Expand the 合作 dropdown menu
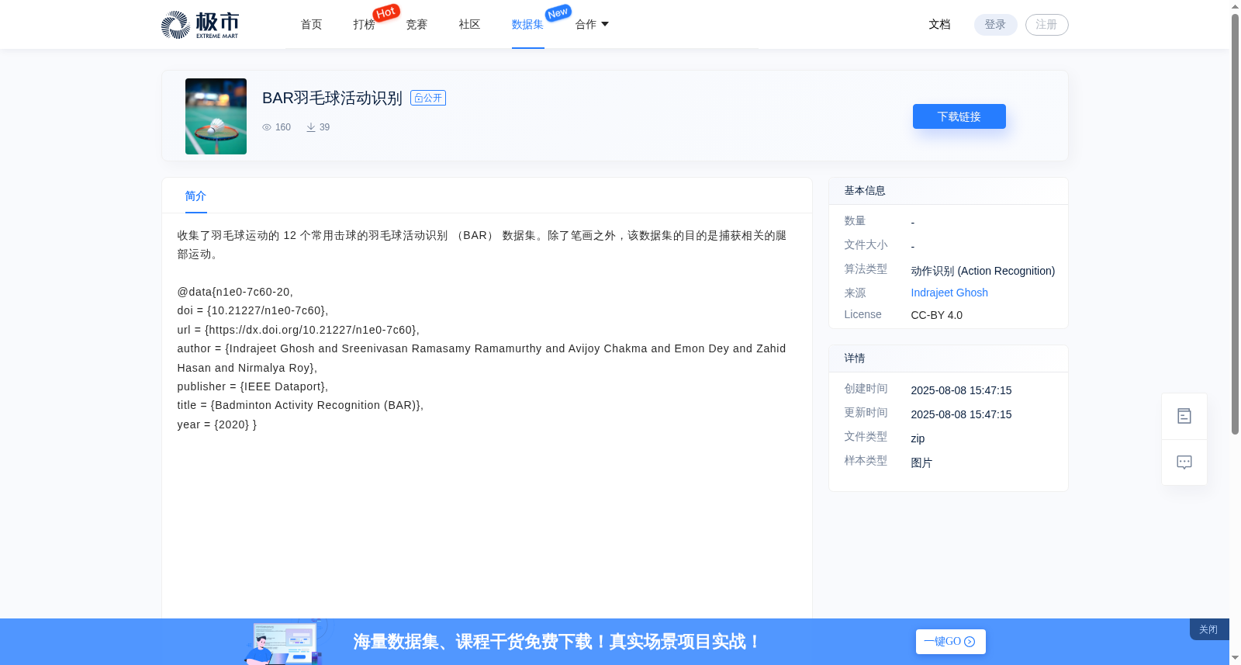1241x665 pixels. [592, 24]
